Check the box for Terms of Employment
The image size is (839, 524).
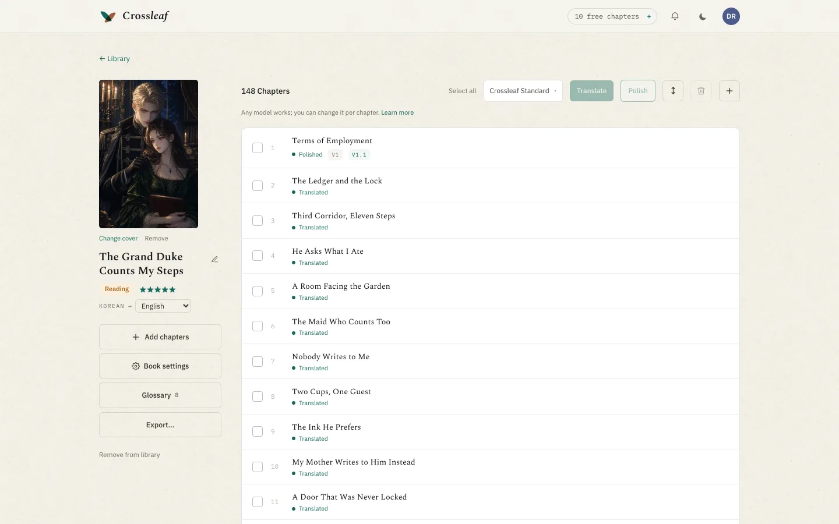coord(258,148)
